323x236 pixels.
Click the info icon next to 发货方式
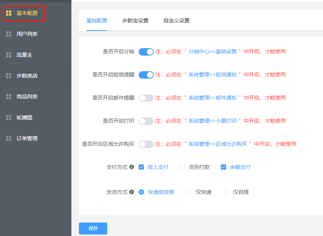(x=132, y=192)
